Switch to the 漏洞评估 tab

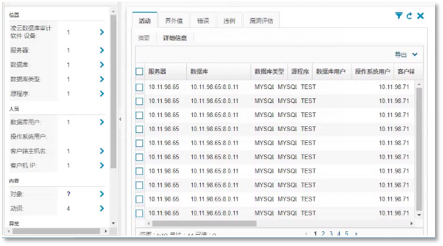[261, 21]
